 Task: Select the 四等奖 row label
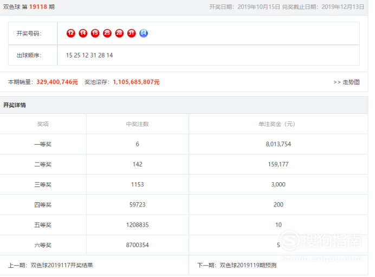coord(43,205)
